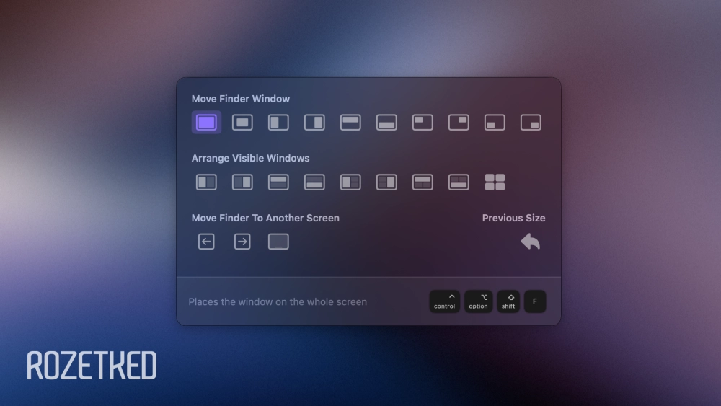Screen dimensions: 721x406
Task: Choose the centered window layout icon
Action: [242, 123]
